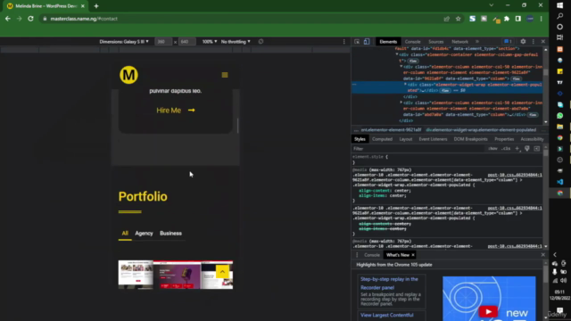The width and height of the screenshot is (571, 321).
Task: Share this page icon in address bar
Action: pyautogui.click(x=447, y=19)
